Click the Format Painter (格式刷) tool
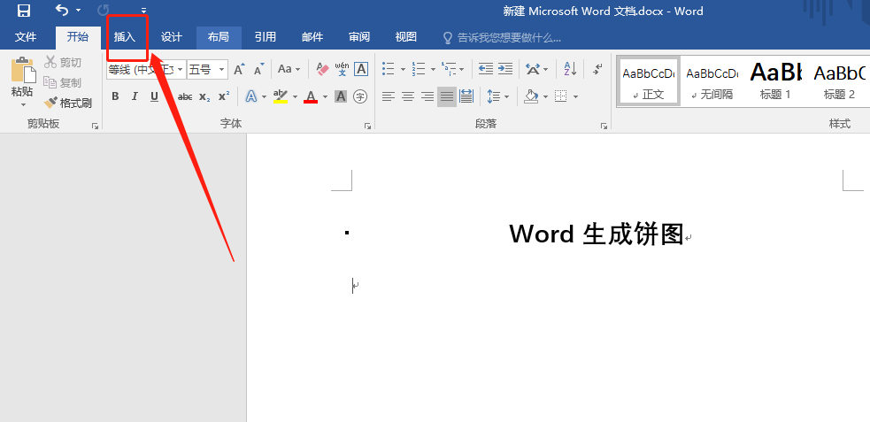The width and height of the screenshot is (870, 422). [x=68, y=104]
